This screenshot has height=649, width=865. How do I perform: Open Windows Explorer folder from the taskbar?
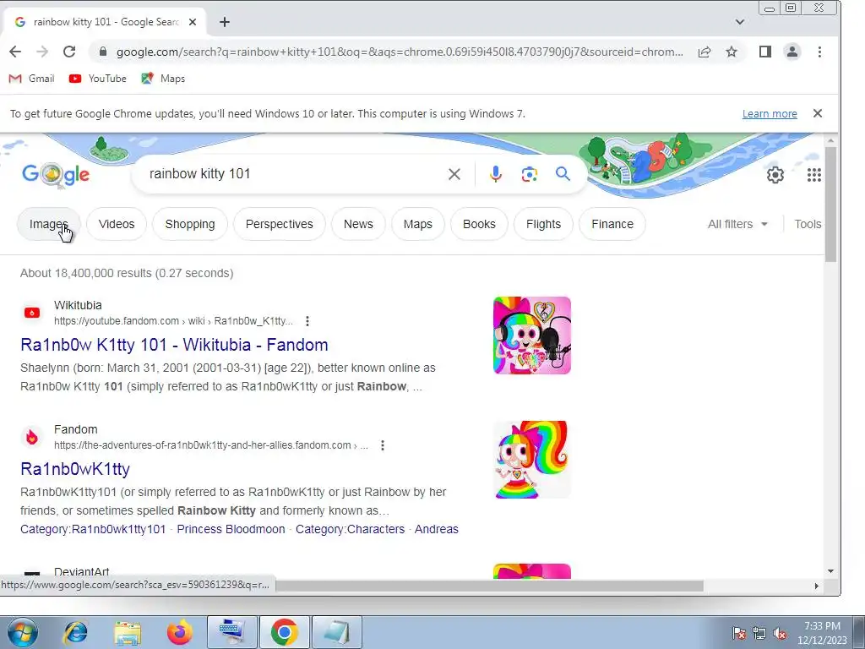(x=128, y=632)
